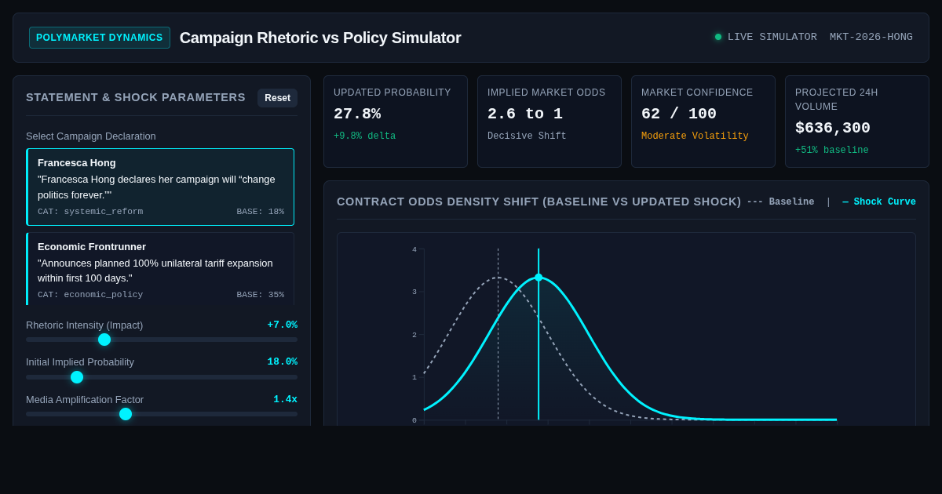This screenshot has width=942, height=494.
Task: Select the Francesca Hong campaign declaration card
Action: pos(160,187)
